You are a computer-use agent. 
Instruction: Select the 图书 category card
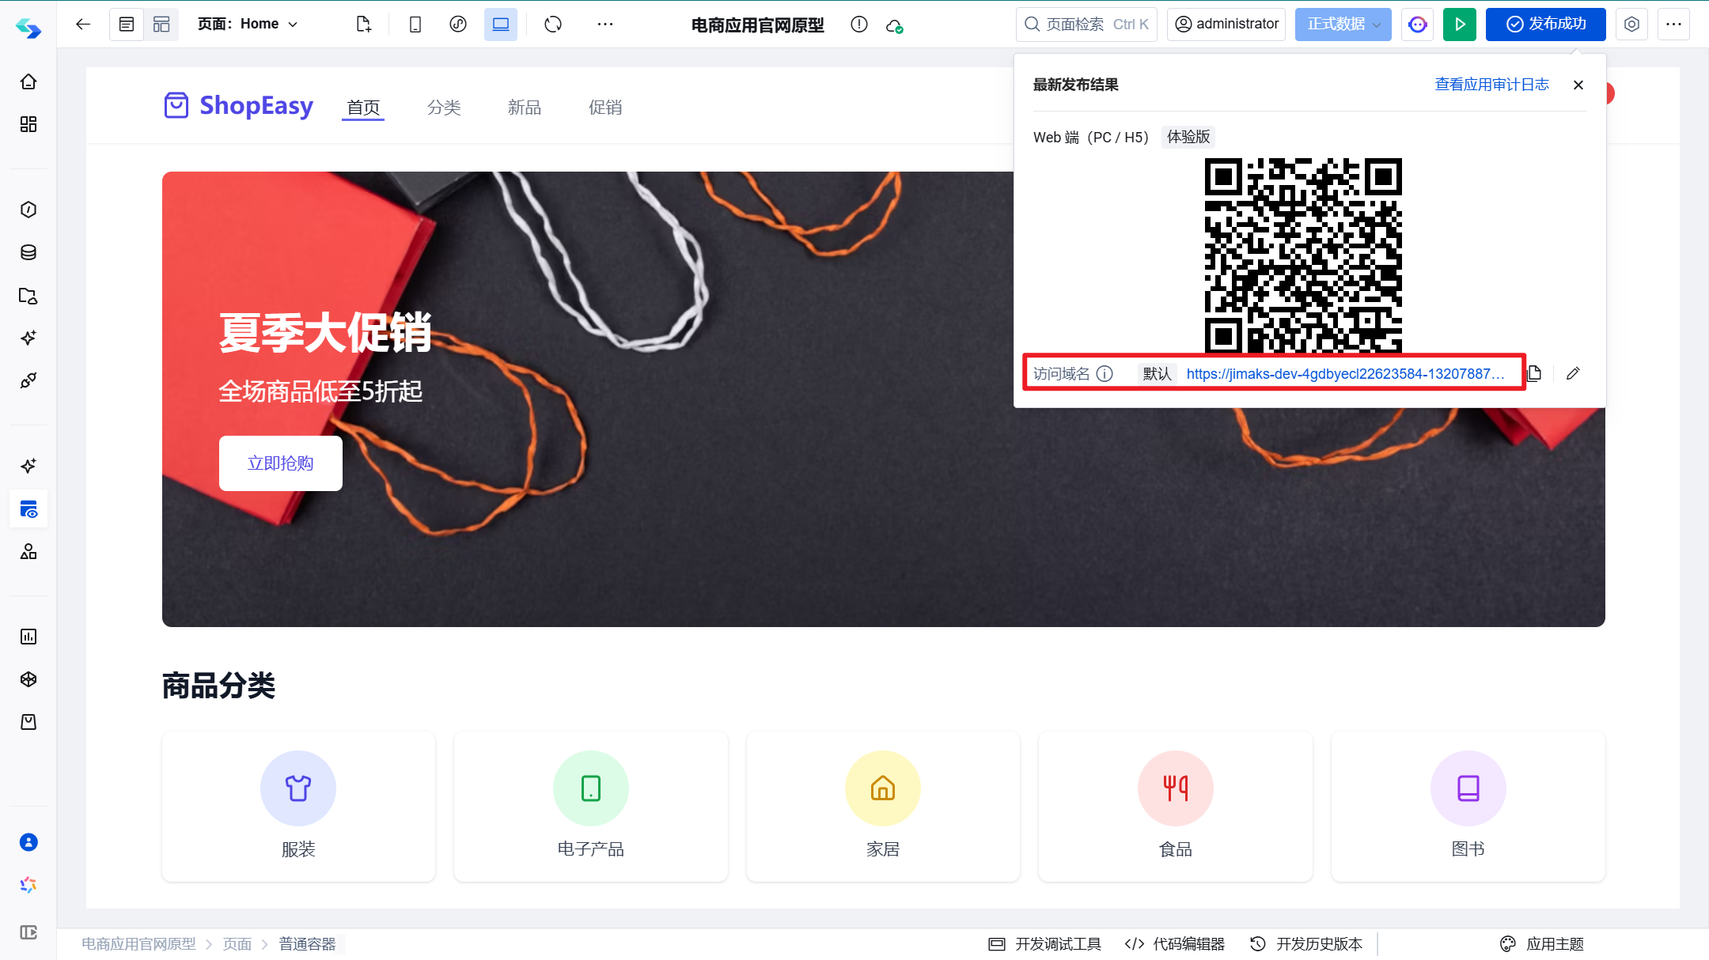click(1468, 807)
